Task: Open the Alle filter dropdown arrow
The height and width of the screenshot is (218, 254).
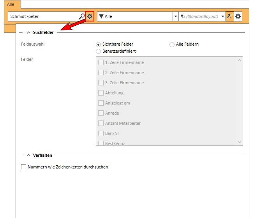Action: click(176, 16)
